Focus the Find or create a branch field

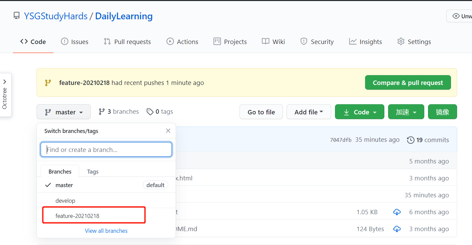106,150
